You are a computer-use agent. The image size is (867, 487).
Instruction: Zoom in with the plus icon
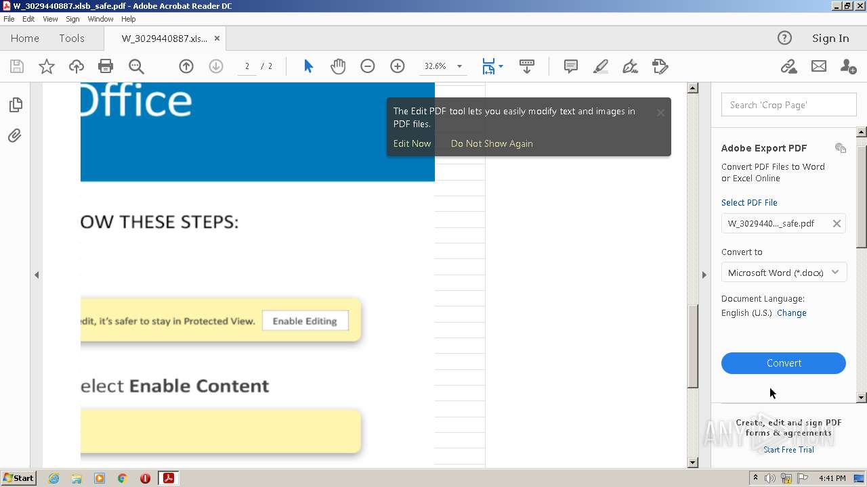coord(398,66)
